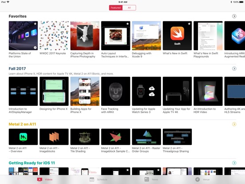Open Authoring 4K and HLS Streams thumbnail
This screenshot has width=245, height=184.
[235, 91]
